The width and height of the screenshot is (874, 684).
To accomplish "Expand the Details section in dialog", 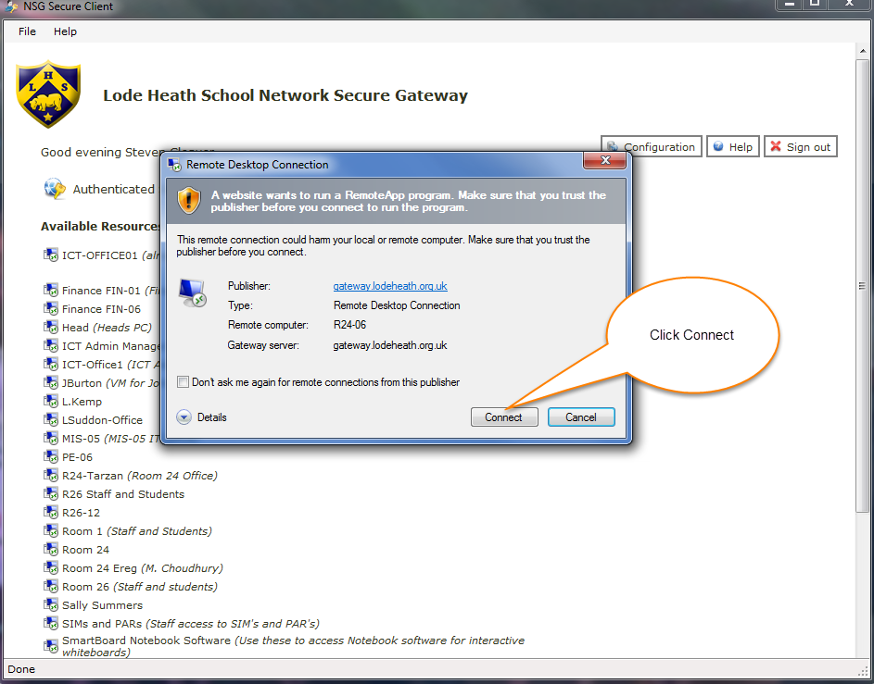I will coord(184,417).
